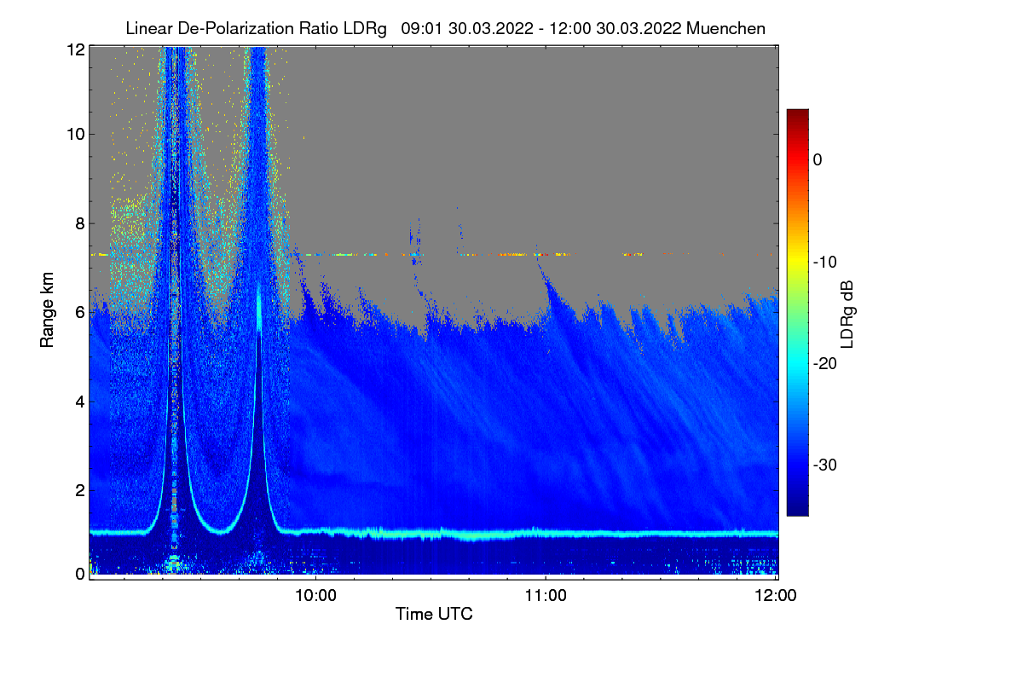Click the range tick label '8'
Screen dimensions: 1023x682
click(78, 223)
